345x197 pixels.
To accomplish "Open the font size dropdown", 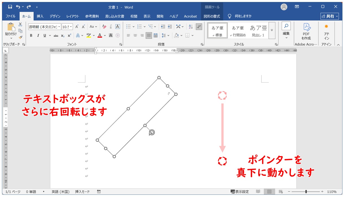I will point(71,27).
